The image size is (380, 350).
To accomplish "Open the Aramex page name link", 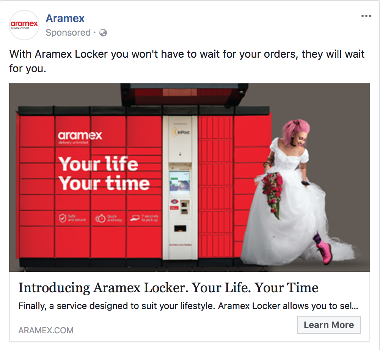I will [x=65, y=19].
